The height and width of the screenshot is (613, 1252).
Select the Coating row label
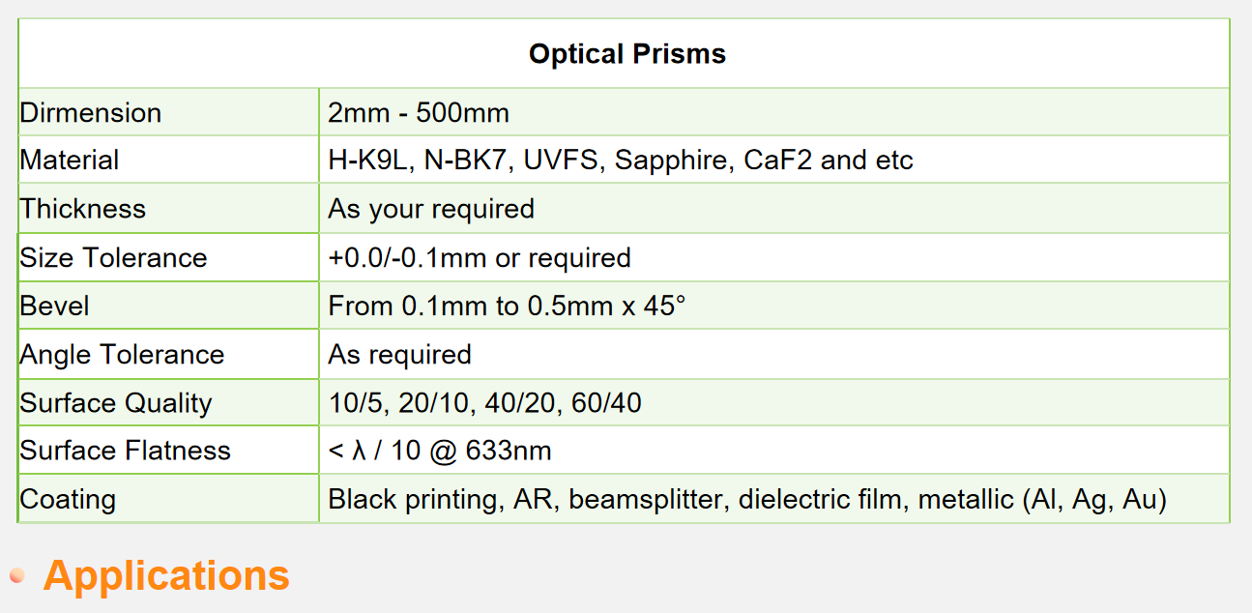(68, 500)
